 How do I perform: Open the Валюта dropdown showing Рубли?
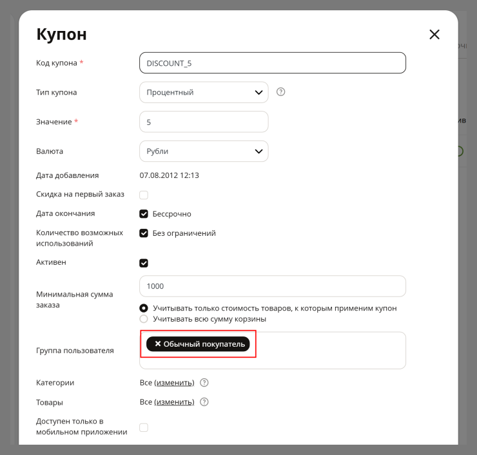204,151
